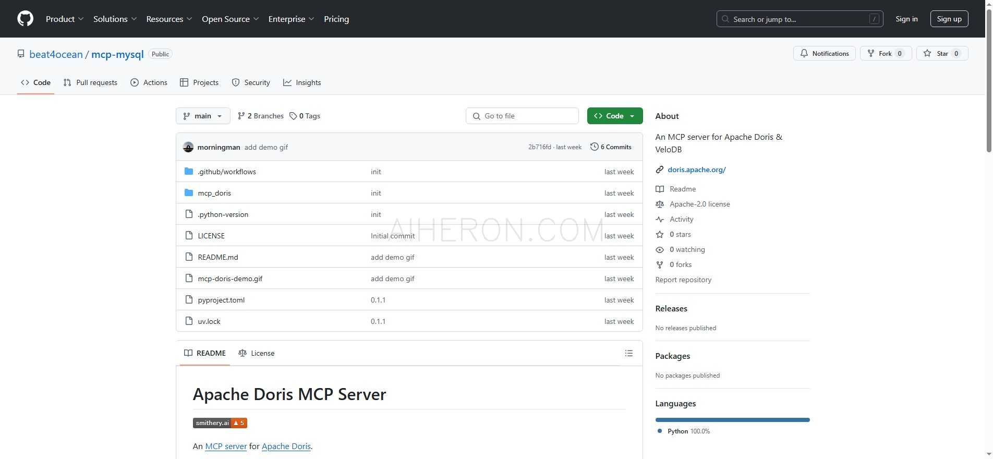993x459 pixels.
Task: View the 0 stars link
Action: tap(673, 234)
